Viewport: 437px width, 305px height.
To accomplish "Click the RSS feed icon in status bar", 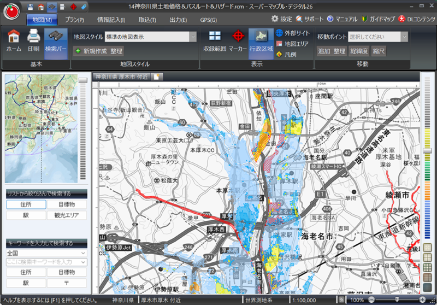I will [x=341, y=300].
